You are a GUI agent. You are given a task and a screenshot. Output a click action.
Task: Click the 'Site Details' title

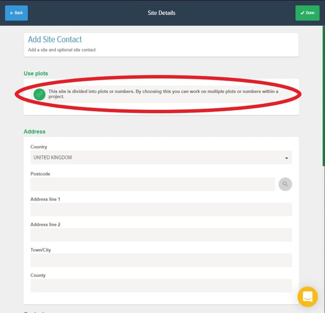click(161, 13)
